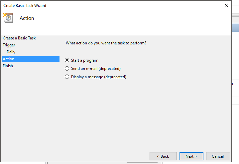Select the highlighted Action step in sidebar

(x=31, y=59)
